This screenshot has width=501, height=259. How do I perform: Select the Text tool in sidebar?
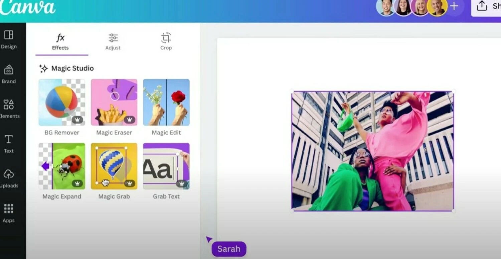(x=9, y=143)
